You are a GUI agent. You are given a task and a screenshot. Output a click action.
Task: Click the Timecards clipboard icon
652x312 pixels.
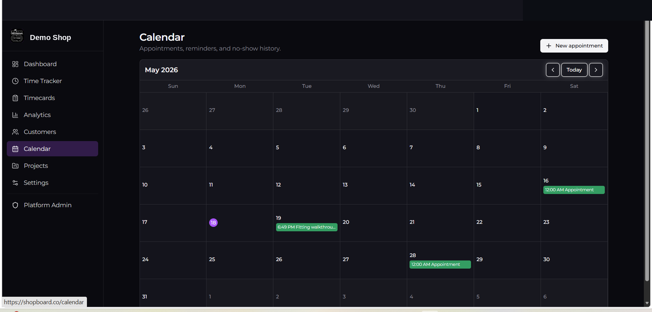[x=15, y=98]
